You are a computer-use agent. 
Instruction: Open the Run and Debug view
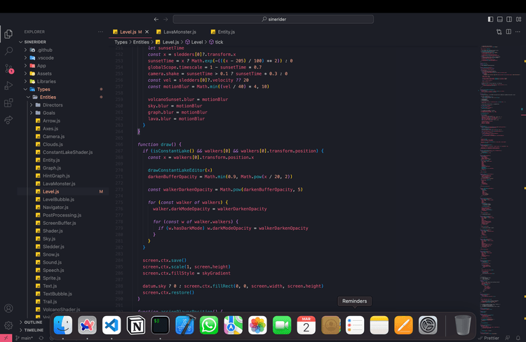[8, 85]
